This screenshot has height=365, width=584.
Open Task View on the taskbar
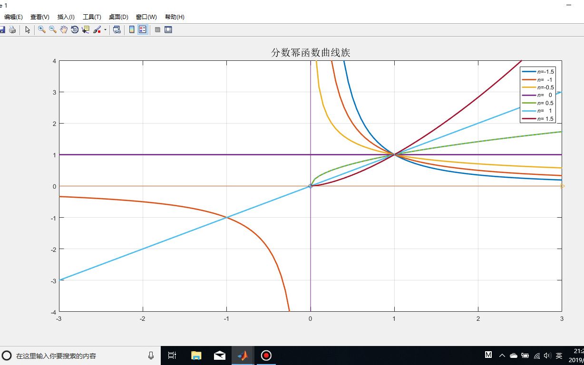pyautogui.click(x=172, y=355)
